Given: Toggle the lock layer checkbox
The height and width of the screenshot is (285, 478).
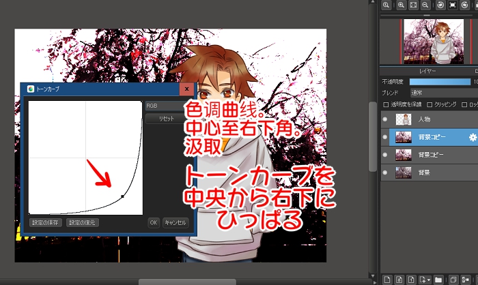Looking at the screenshot, I should (x=464, y=105).
